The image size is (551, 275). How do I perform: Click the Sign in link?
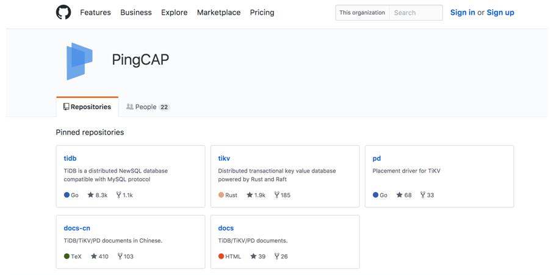463,12
